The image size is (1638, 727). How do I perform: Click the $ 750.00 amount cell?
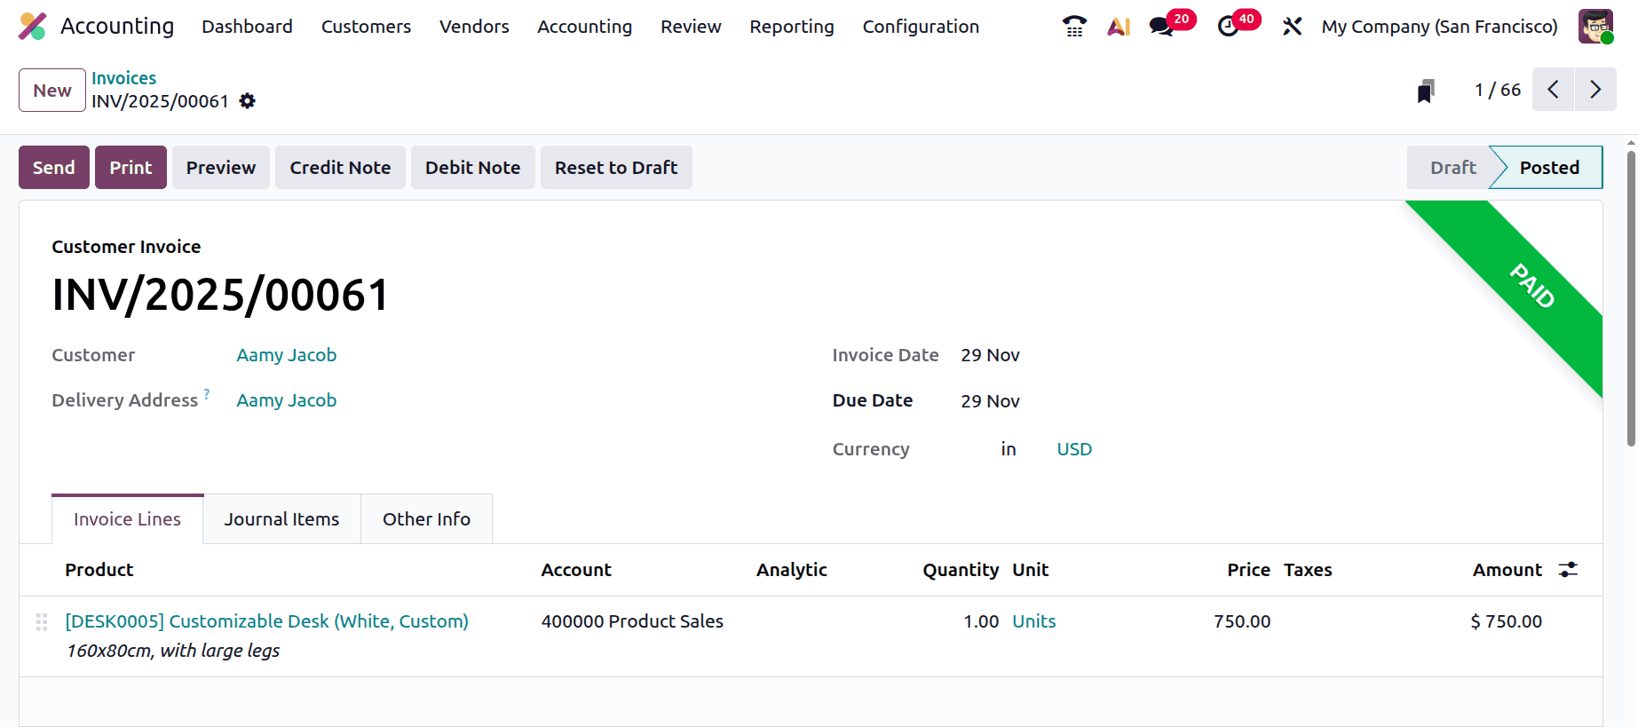1506,621
